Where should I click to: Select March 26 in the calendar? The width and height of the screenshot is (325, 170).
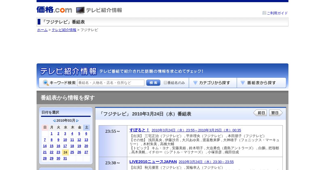(x=79, y=152)
